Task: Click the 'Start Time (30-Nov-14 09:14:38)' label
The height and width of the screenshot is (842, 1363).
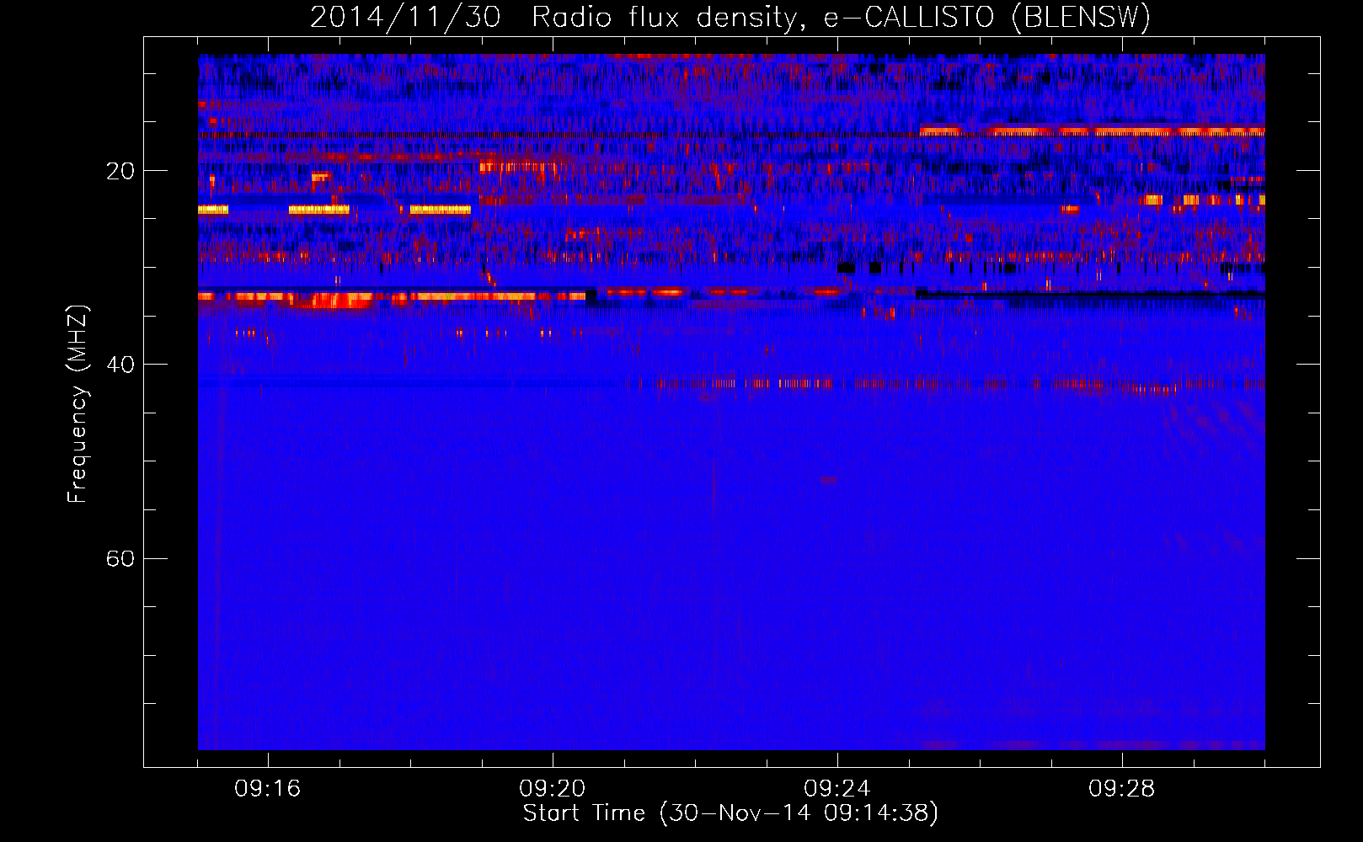Action: (730, 813)
